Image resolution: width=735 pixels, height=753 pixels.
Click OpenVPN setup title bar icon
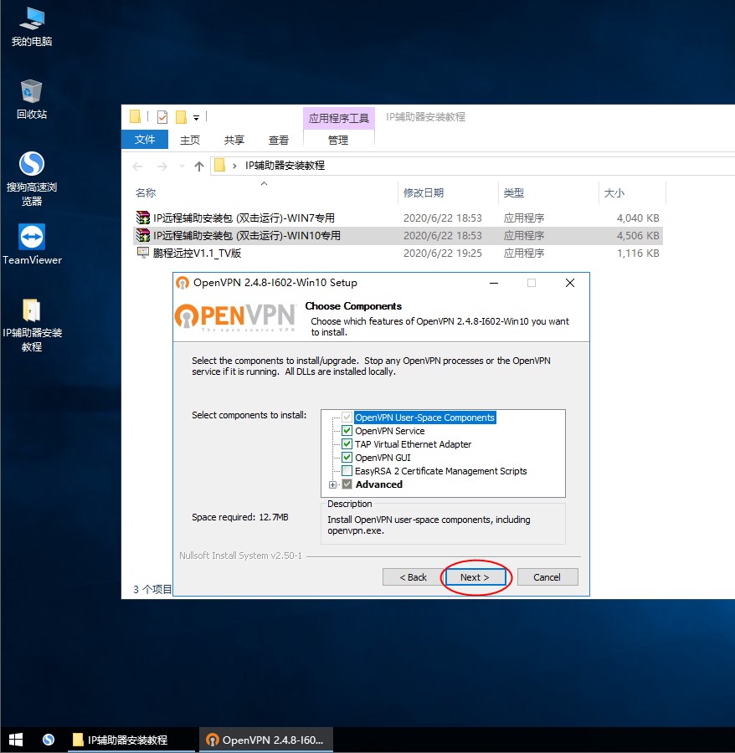tap(182, 283)
